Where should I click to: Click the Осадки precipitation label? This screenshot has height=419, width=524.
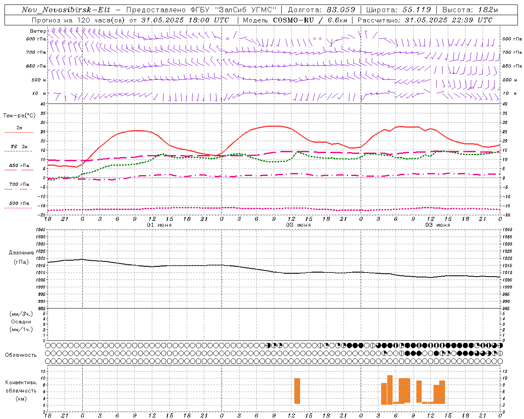tap(21, 322)
